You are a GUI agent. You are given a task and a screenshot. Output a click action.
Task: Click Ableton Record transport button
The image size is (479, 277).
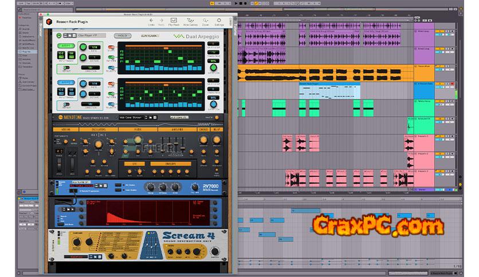point(245,3)
